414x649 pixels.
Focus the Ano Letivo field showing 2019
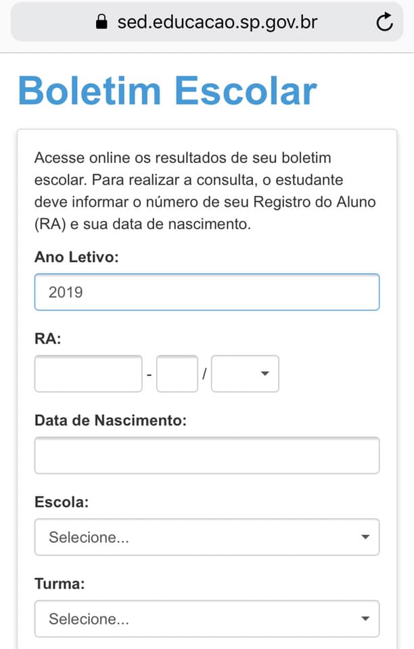(207, 292)
